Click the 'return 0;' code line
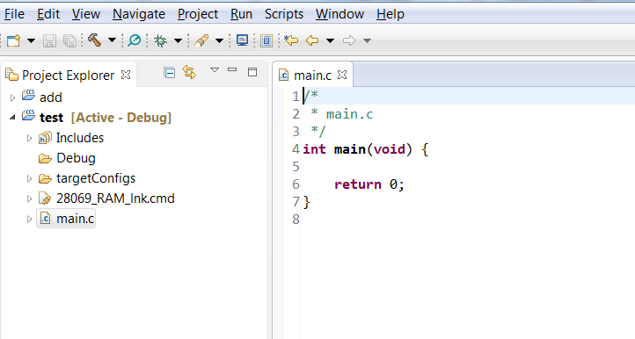This screenshot has width=635, height=339. 369,185
